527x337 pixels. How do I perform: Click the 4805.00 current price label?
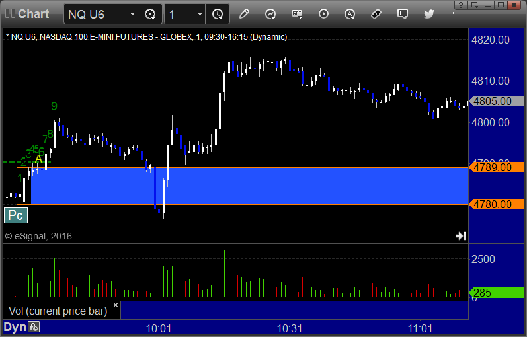[497, 101]
